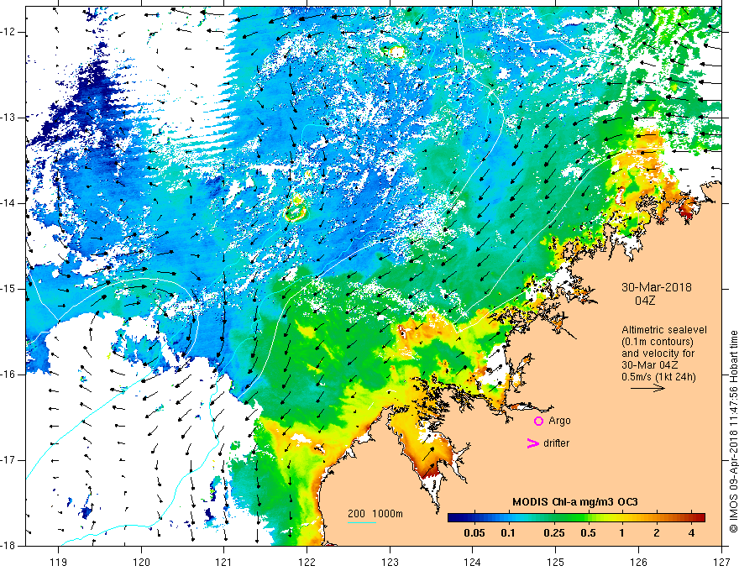Click the colorbar tick label '0.25'

click(553, 533)
